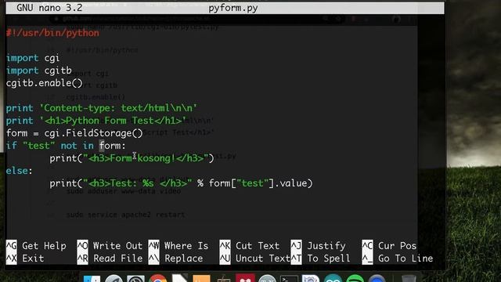Click the 'if "test" not in form:' line

tap(66, 146)
